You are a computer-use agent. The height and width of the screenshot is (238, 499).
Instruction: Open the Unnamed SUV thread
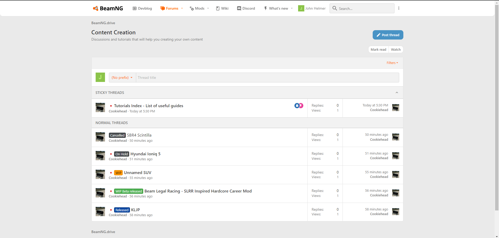137,172
